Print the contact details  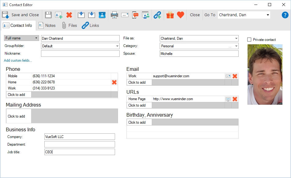pos(114,14)
